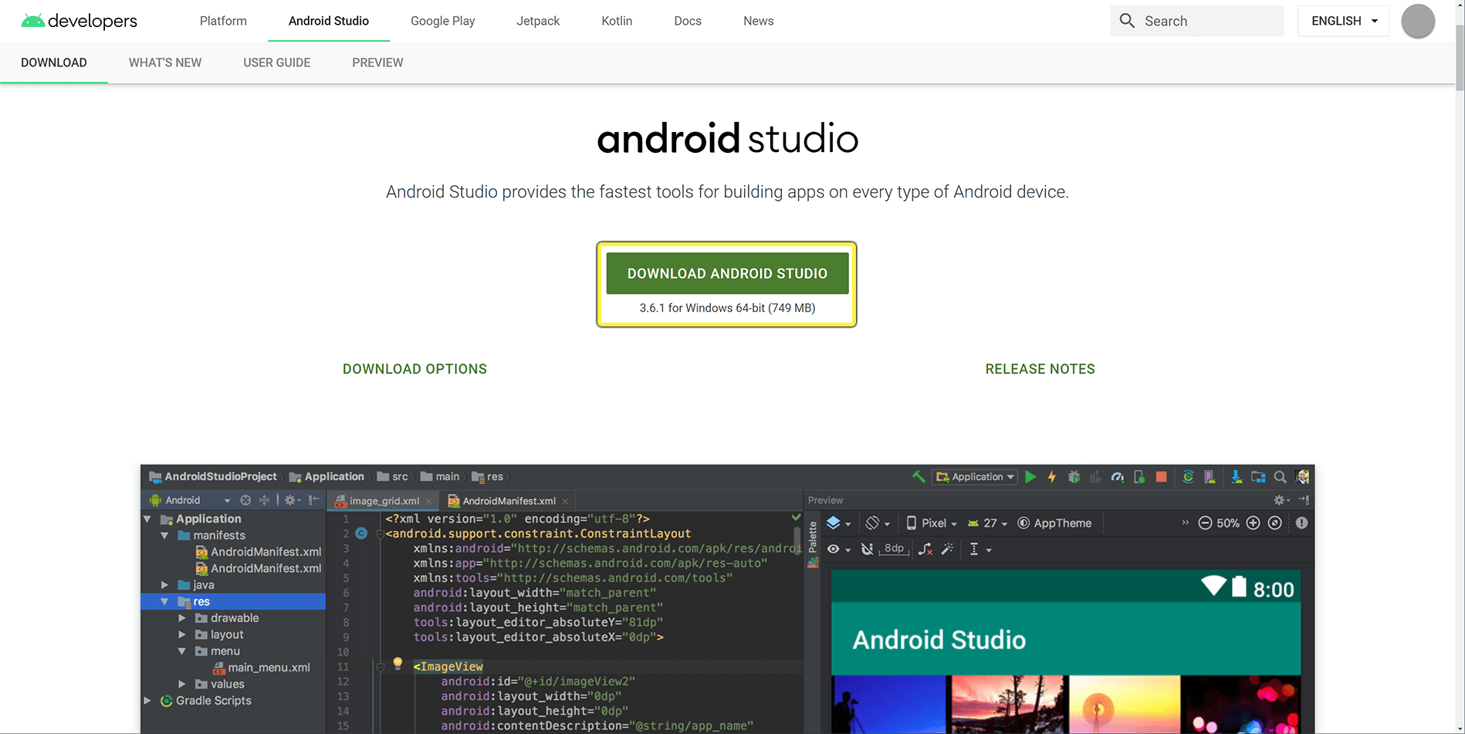This screenshot has width=1465, height=734.
Task: Click the zoom in plus icon near 50%
Action: (1254, 523)
